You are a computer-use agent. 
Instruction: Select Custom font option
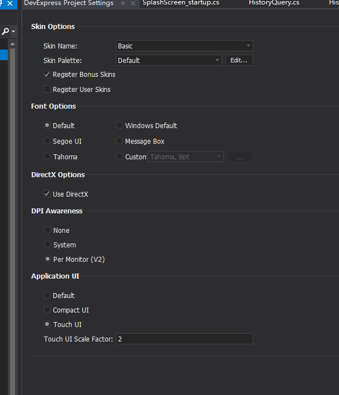(119, 157)
